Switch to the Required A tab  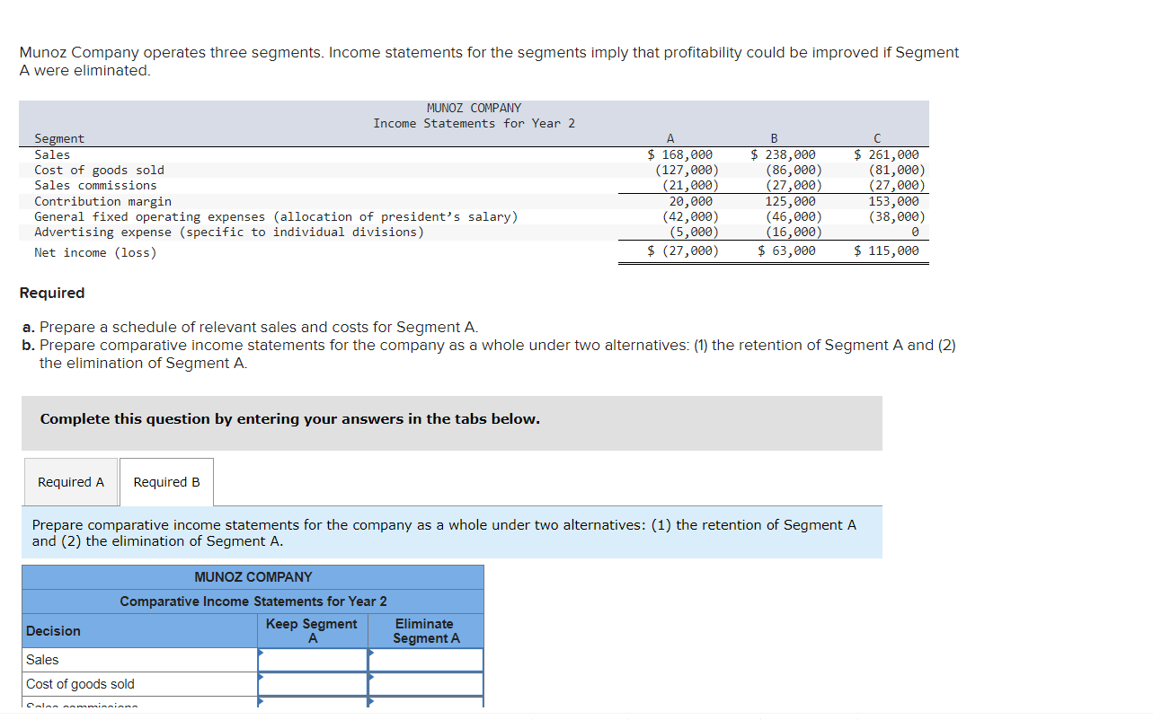coord(70,481)
